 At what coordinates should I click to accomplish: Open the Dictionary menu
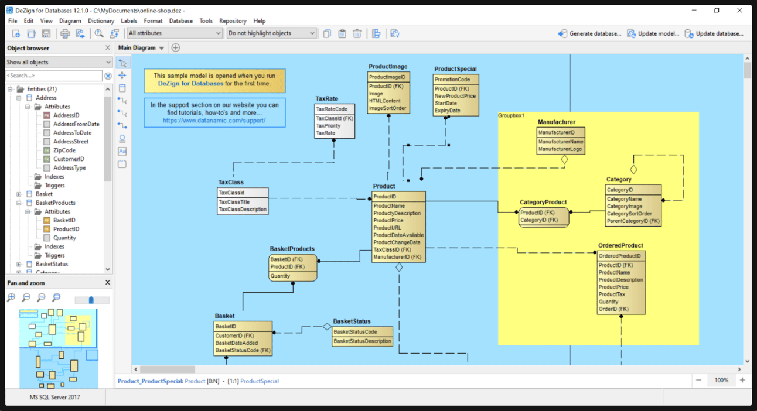click(101, 21)
